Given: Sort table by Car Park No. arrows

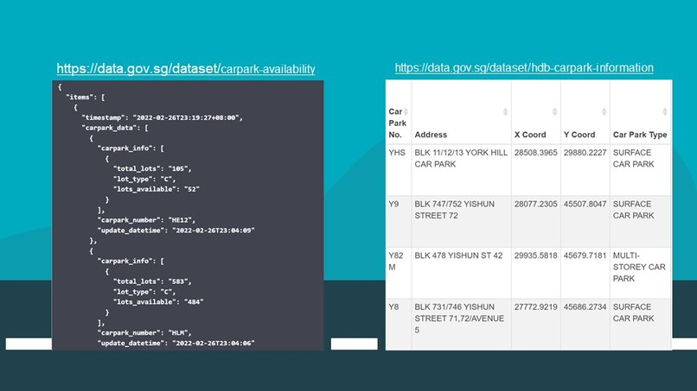Looking at the screenshot, I should [406, 112].
